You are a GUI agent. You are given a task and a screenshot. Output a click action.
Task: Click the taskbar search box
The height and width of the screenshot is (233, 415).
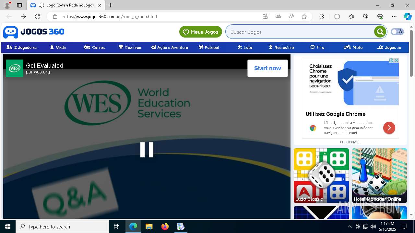[x=62, y=227]
